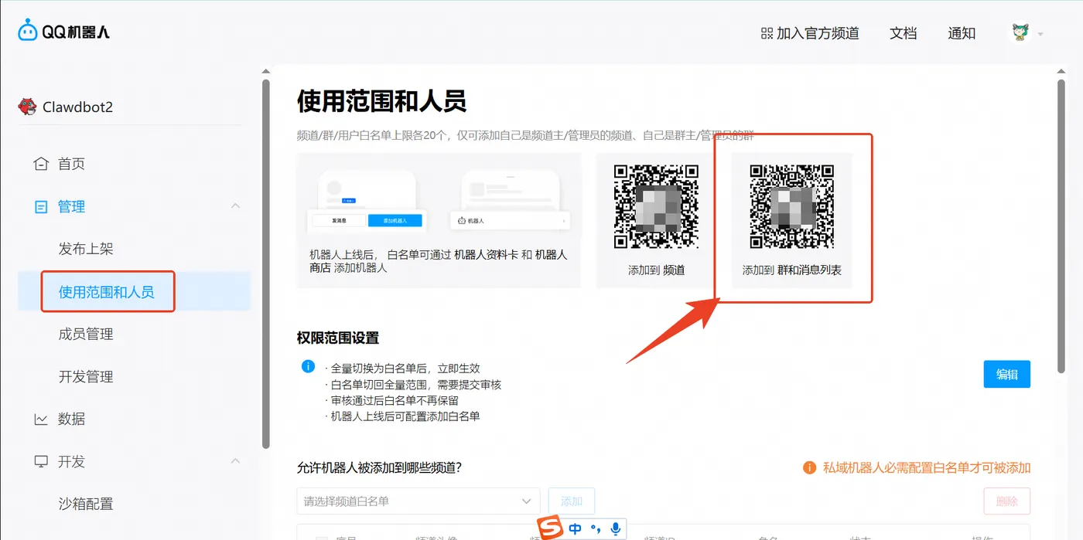Click the line 全量切换为白名单后，立即生效
1083x540 pixels.
(x=402, y=368)
